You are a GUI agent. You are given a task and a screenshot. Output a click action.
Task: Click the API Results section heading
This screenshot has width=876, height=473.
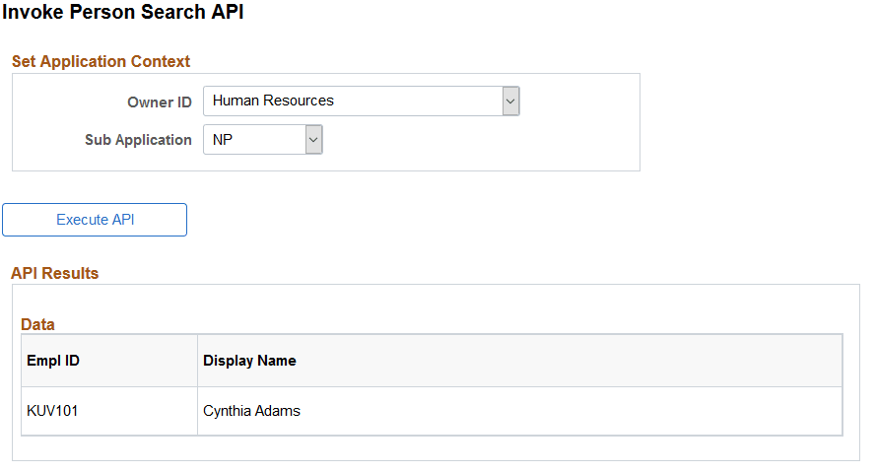tap(55, 273)
